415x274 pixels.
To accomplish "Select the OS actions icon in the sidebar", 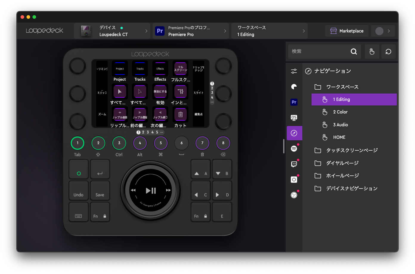I will click(x=294, y=118).
